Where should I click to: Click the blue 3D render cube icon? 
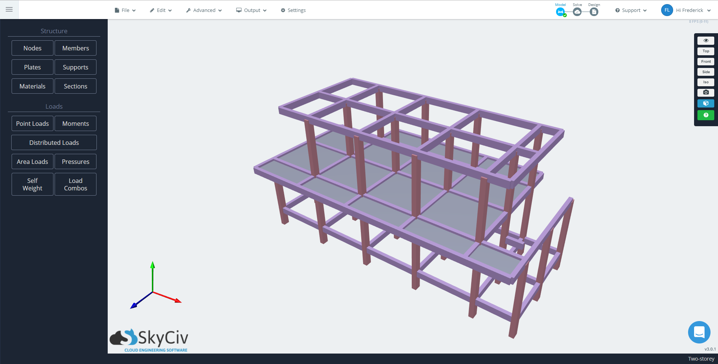pyautogui.click(x=706, y=103)
